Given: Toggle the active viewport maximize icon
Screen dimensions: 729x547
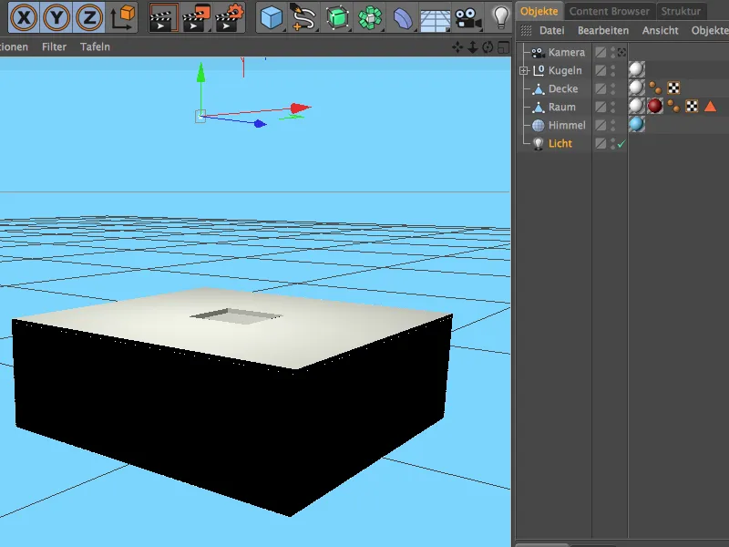Looking at the screenshot, I should [x=503, y=47].
